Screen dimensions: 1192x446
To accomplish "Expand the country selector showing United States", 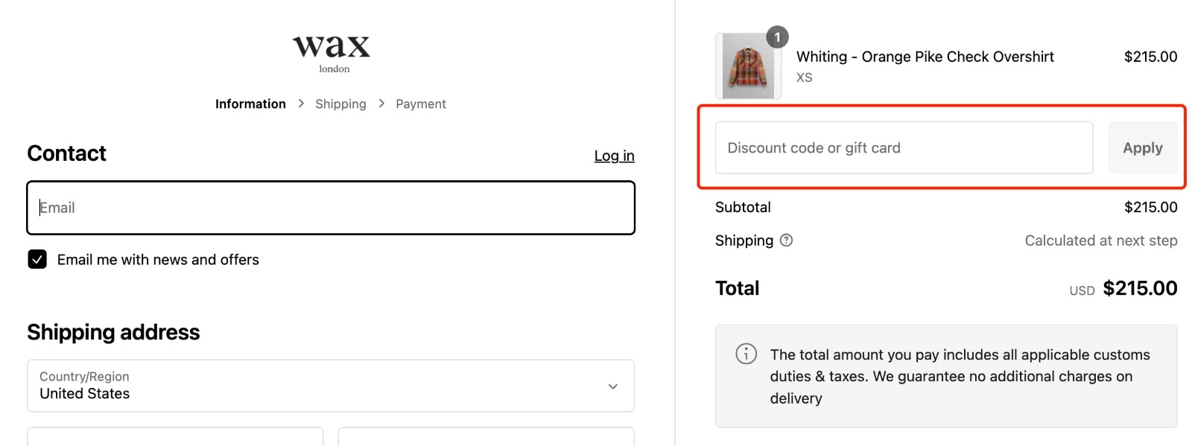I will (330, 386).
